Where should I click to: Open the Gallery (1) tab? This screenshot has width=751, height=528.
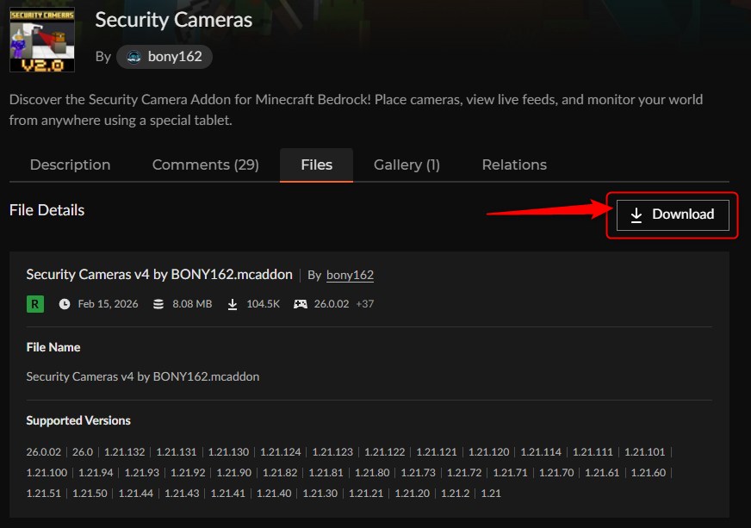click(407, 165)
